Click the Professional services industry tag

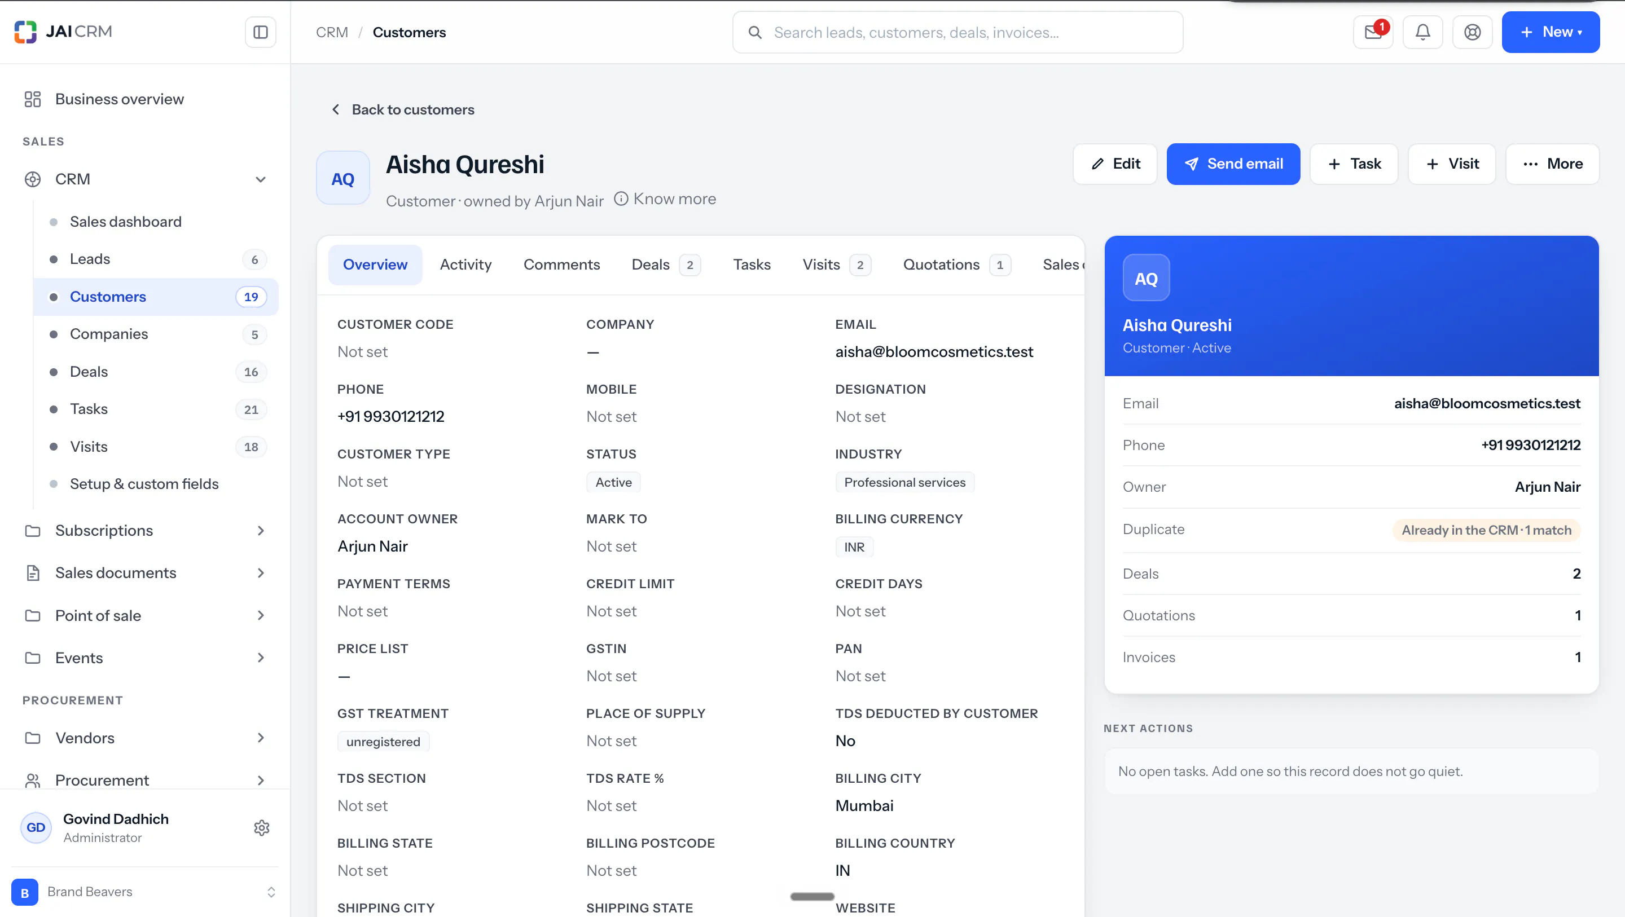[x=904, y=482]
